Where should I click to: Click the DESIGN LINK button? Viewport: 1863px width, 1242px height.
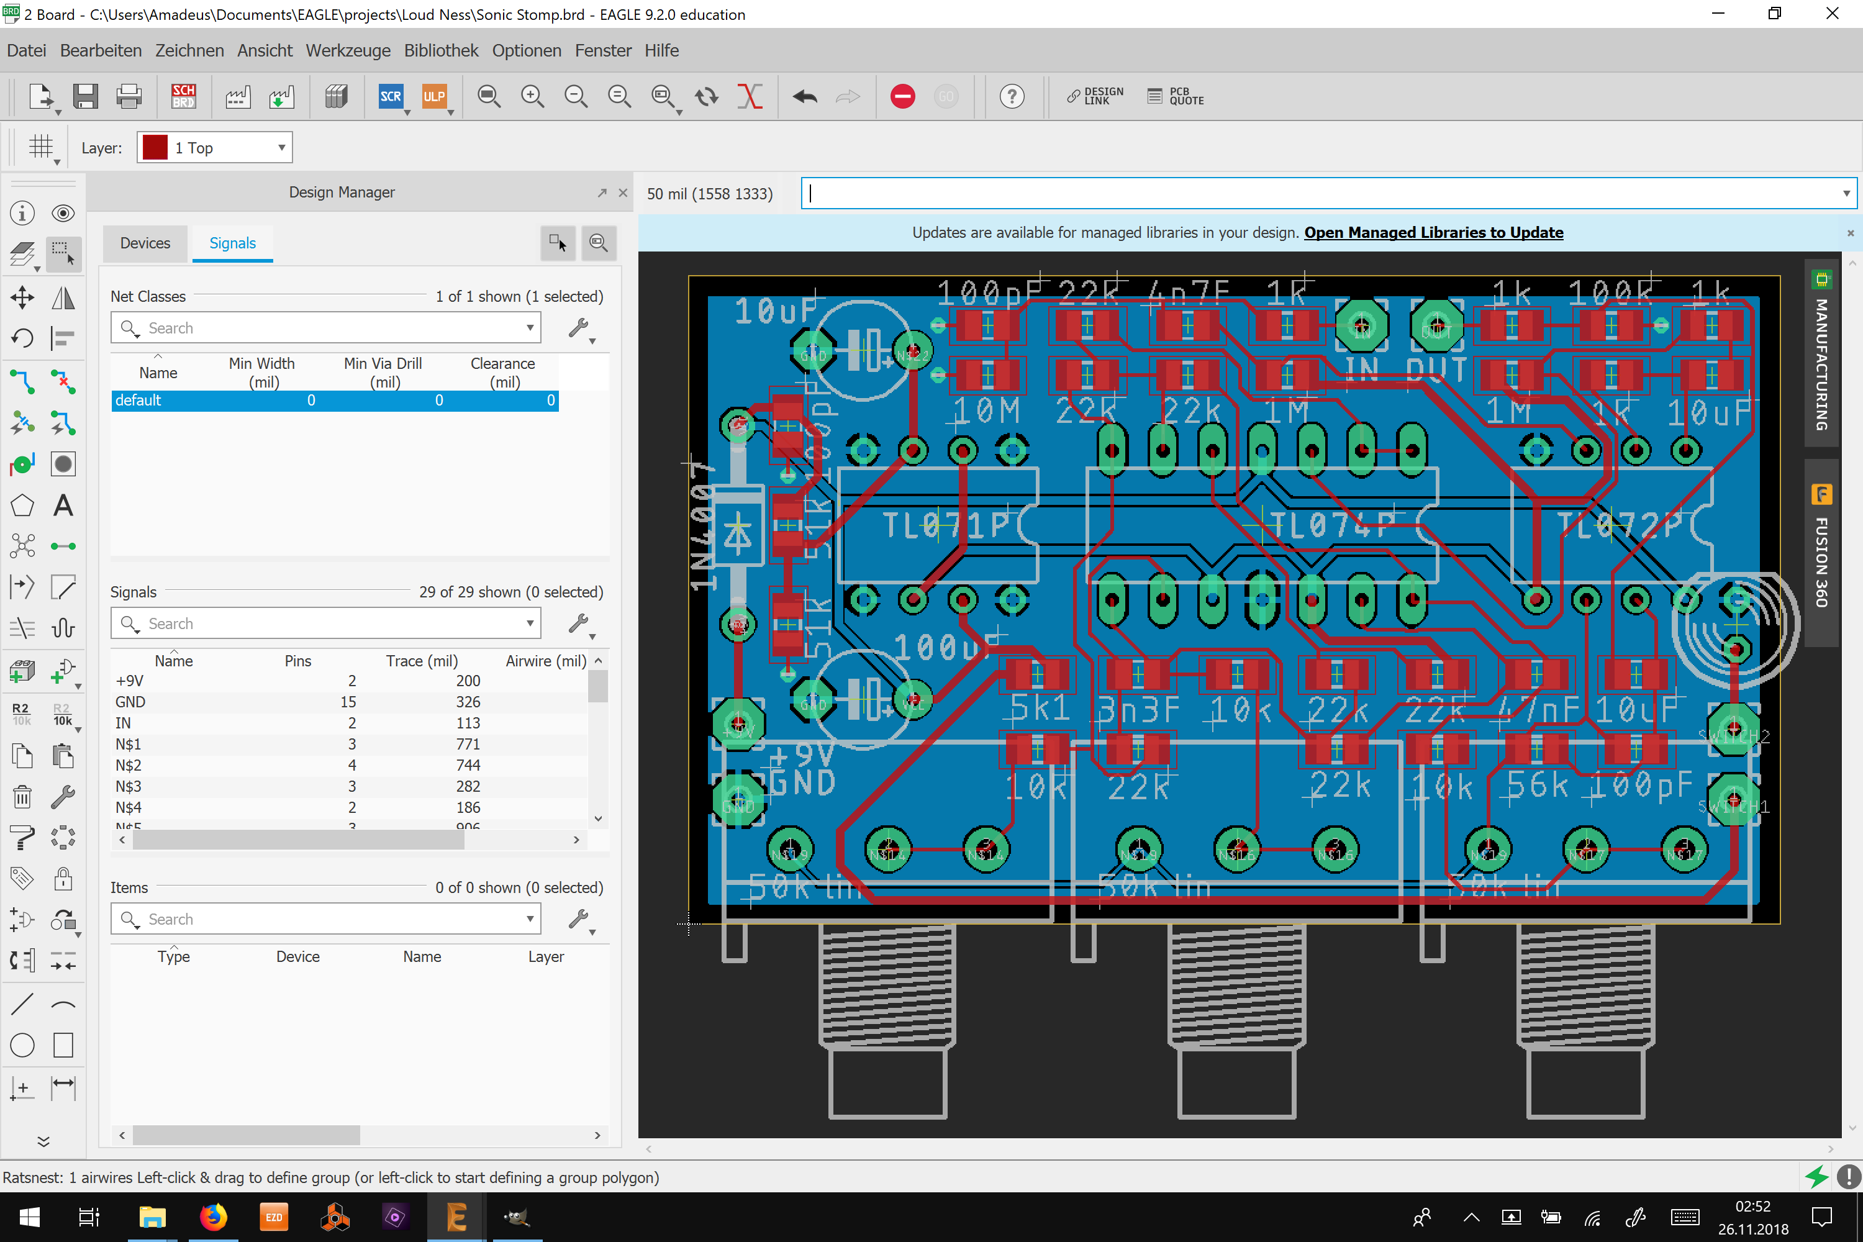(x=1095, y=97)
